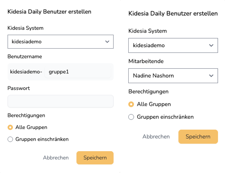Click the Benutzername field label
This screenshot has height=173, width=225.
pyautogui.click(x=25, y=56)
